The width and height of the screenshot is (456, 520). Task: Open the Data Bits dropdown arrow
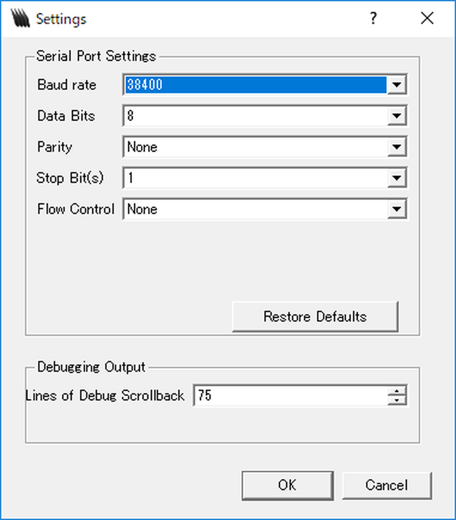tap(397, 116)
